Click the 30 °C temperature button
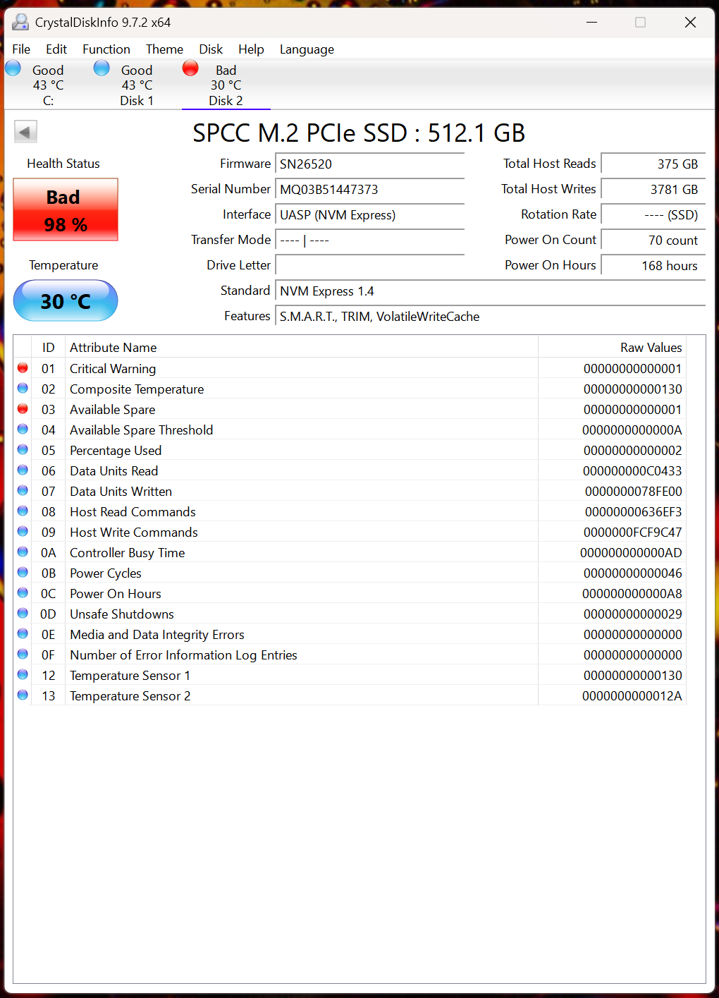The width and height of the screenshot is (719, 998). pos(66,301)
